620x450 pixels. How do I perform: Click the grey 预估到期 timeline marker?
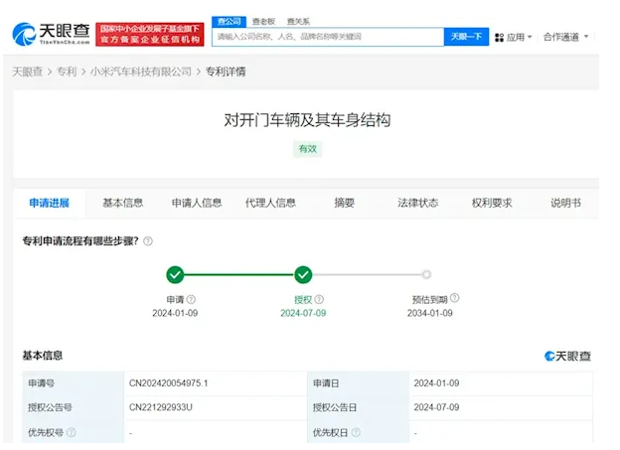[x=426, y=274]
